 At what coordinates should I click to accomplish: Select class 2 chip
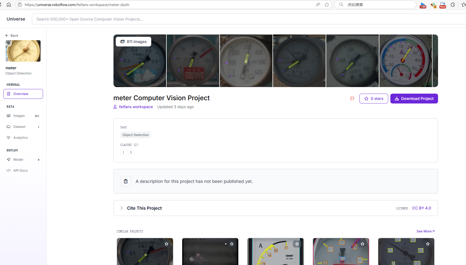[131, 152]
